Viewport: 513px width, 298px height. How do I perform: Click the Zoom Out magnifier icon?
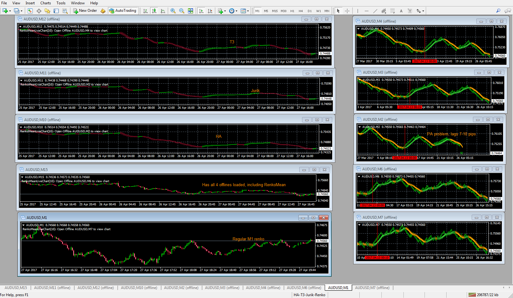point(182,11)
